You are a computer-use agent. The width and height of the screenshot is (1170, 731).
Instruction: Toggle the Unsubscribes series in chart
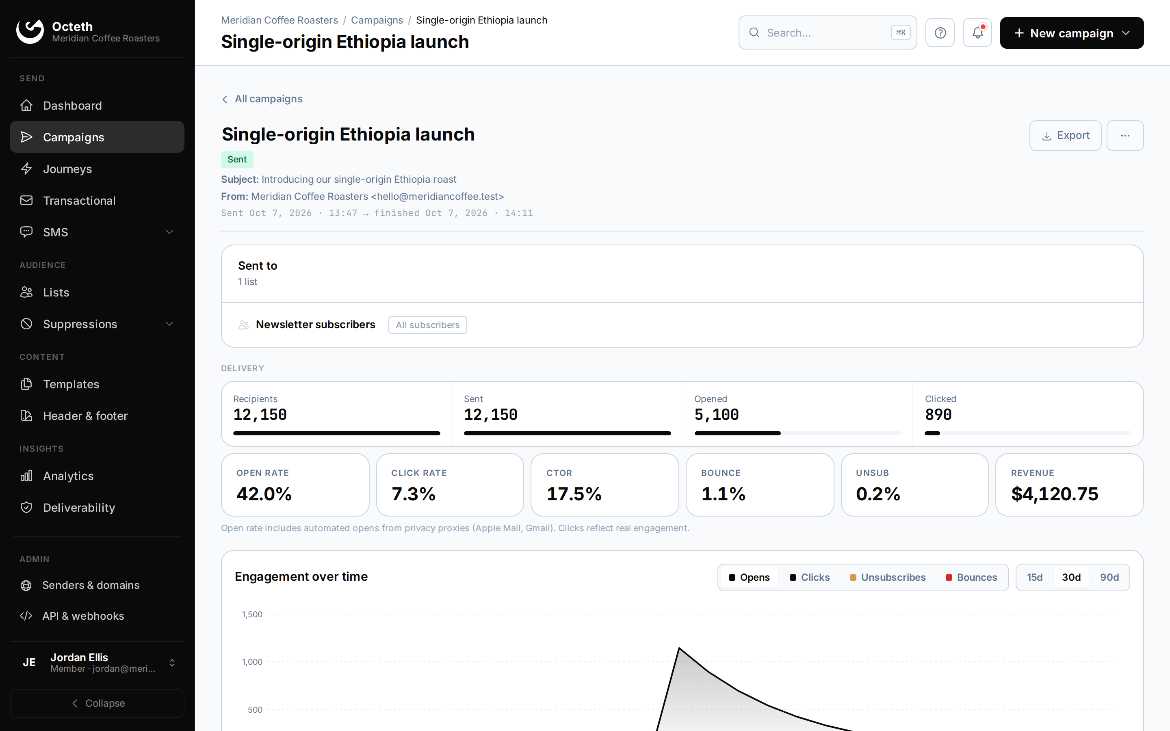pyautogui.click(x=888, y=577)
